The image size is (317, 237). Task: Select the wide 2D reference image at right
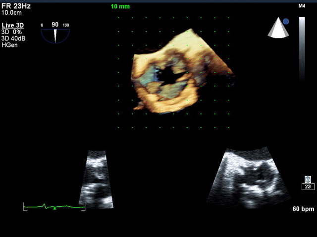click(249, 178)
